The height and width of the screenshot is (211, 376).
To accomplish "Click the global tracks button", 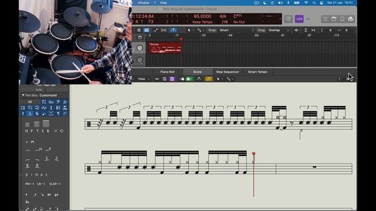I will coord(140,38).
